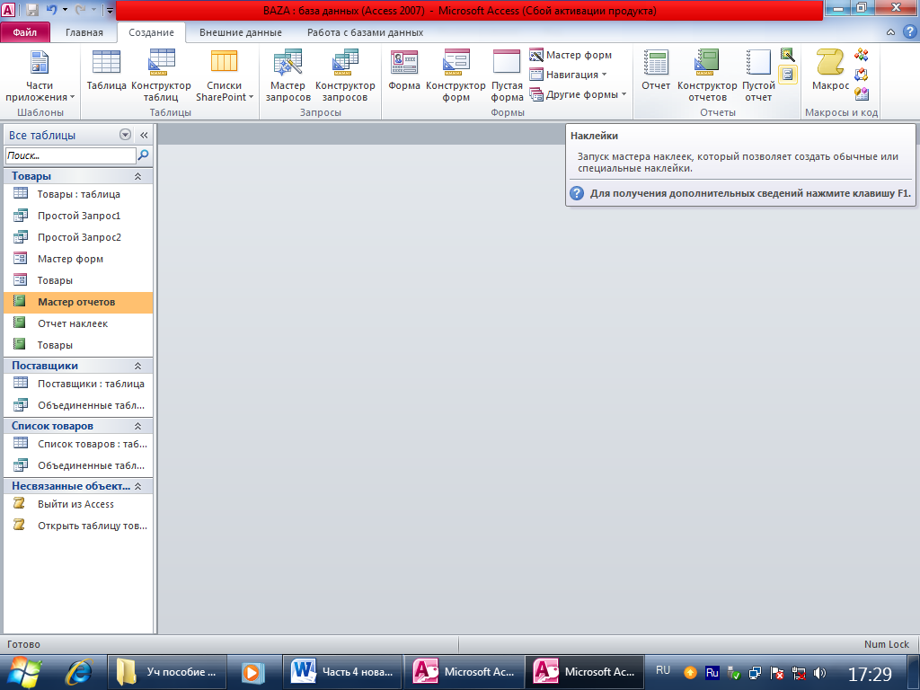Create a Blank Report (Пустой отчет)
The width and height of the screenshot is (920, 690).
[758, 75]
